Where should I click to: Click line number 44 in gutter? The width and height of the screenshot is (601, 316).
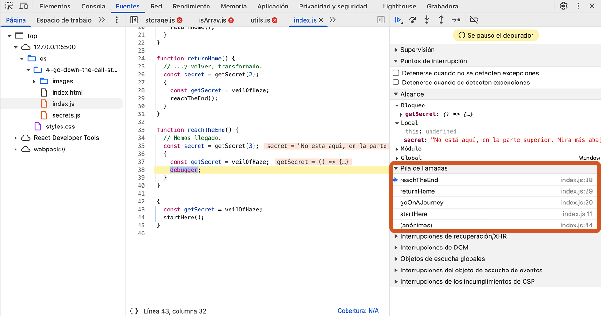click(141, 218)
